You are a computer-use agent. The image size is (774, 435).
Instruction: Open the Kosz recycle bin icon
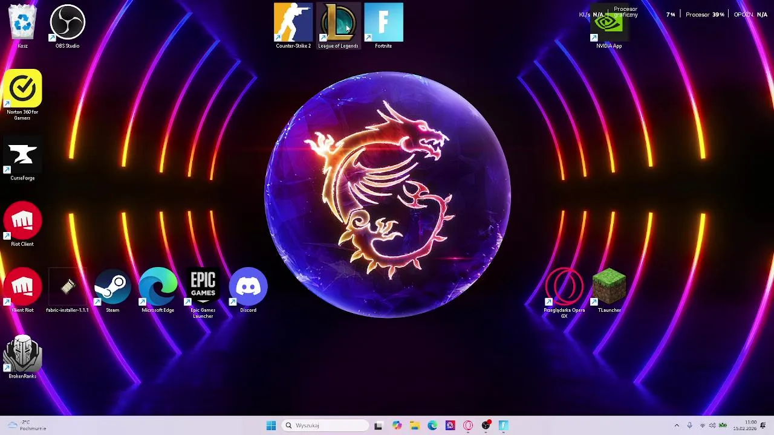22,26
